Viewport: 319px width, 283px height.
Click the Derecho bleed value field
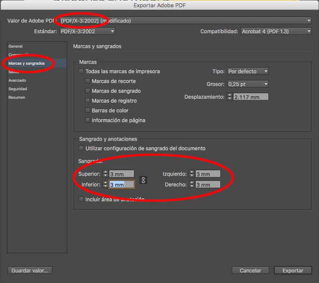pos(208,184)
